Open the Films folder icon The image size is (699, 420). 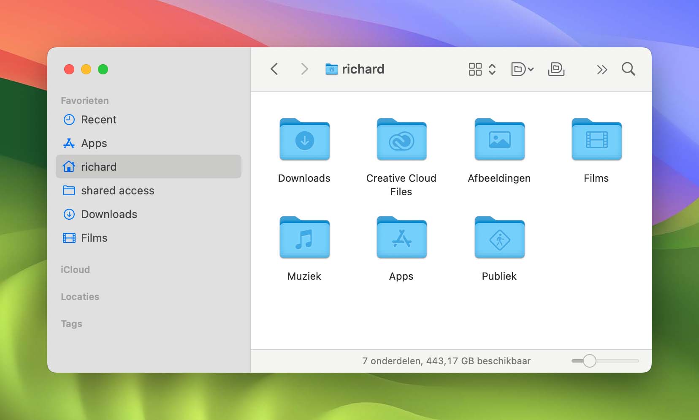596,140
